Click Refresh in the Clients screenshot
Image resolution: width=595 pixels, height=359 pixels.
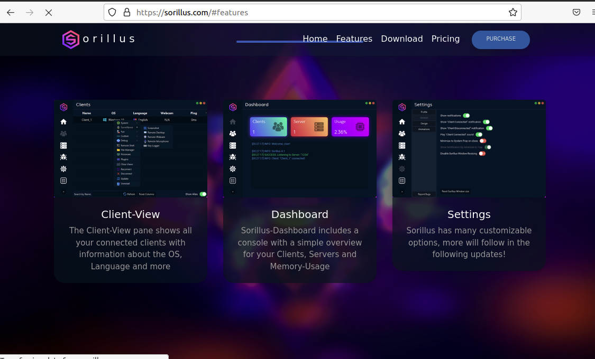point(129,194)
